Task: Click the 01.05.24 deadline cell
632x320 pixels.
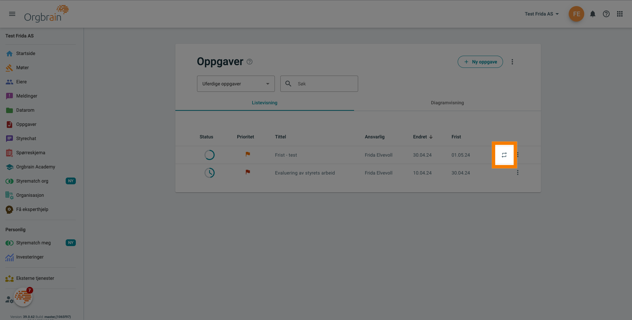Action: [460, 155]
